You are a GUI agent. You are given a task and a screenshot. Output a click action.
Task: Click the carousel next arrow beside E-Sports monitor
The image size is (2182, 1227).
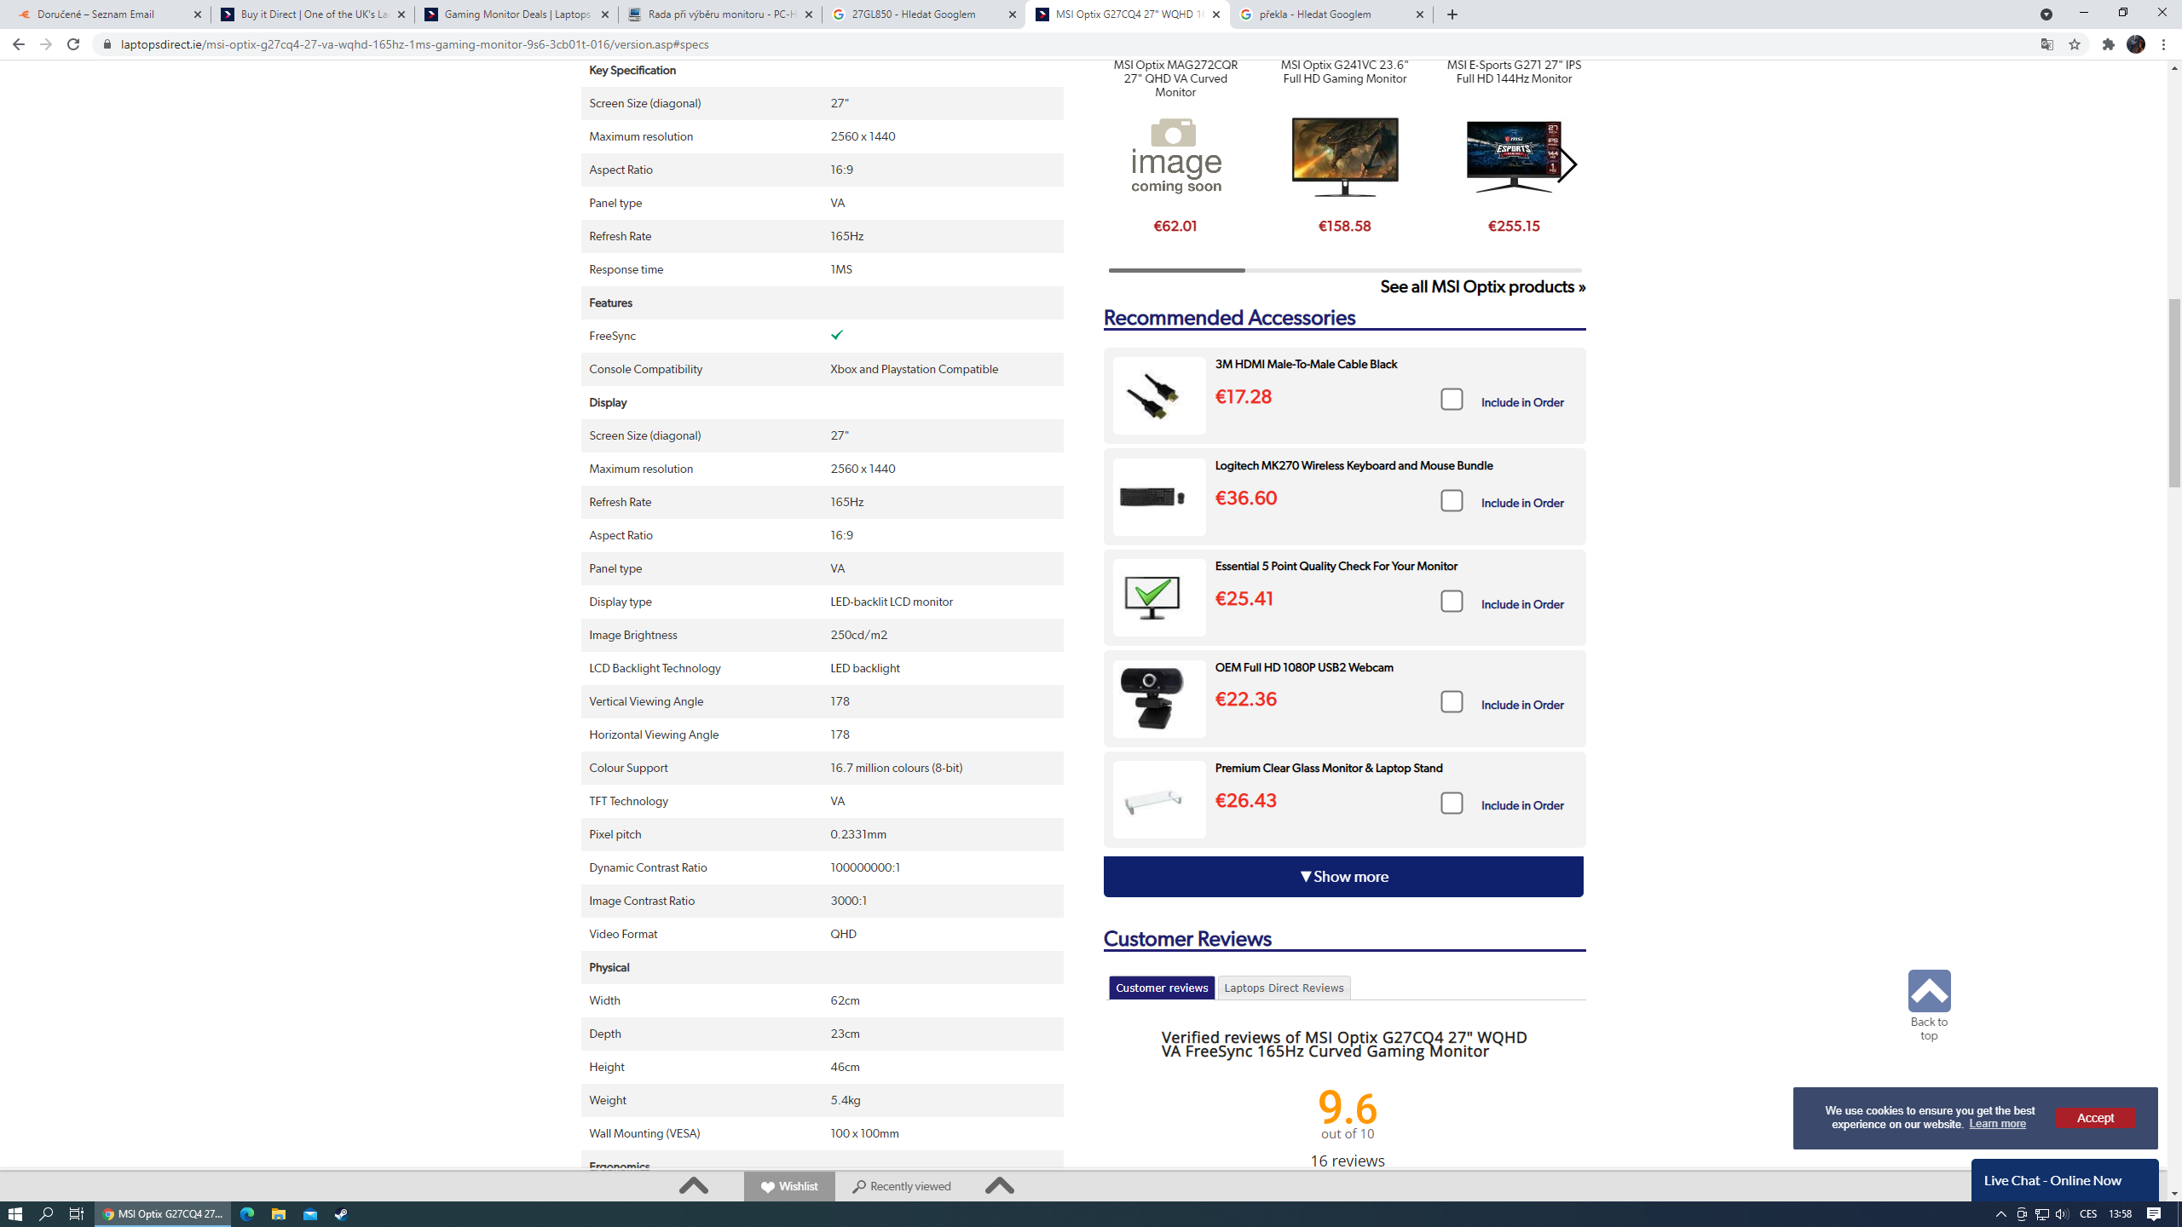tap(1567, 164)
